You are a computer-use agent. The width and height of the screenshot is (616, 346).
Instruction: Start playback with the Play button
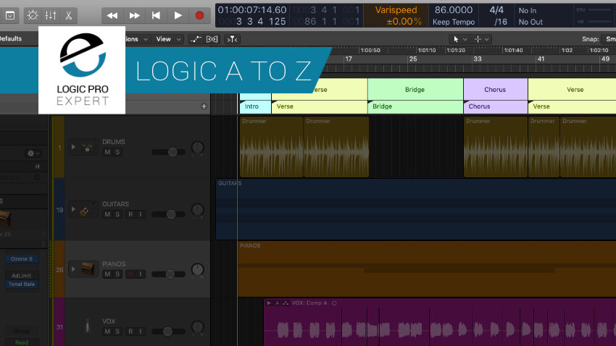[x=178, y=16]
